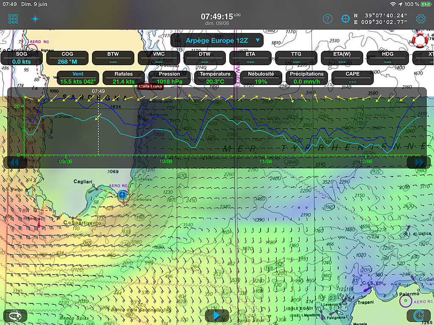
Task: Tap the Palermo AERO RC circle symbol
Action: [406, 301]
